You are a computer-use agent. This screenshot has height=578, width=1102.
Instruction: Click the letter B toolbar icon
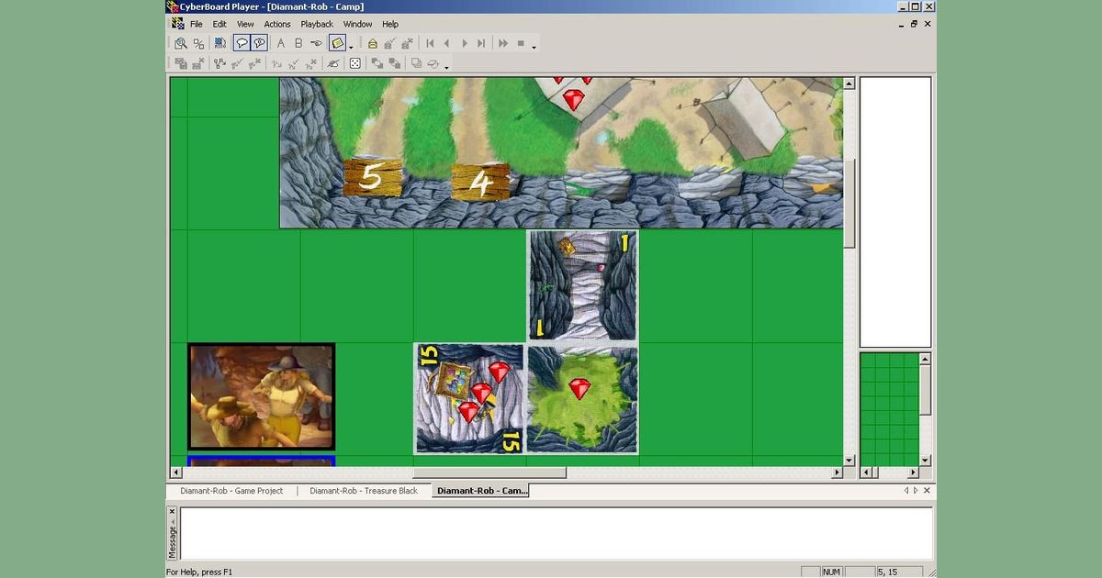[x=298, y=43]
